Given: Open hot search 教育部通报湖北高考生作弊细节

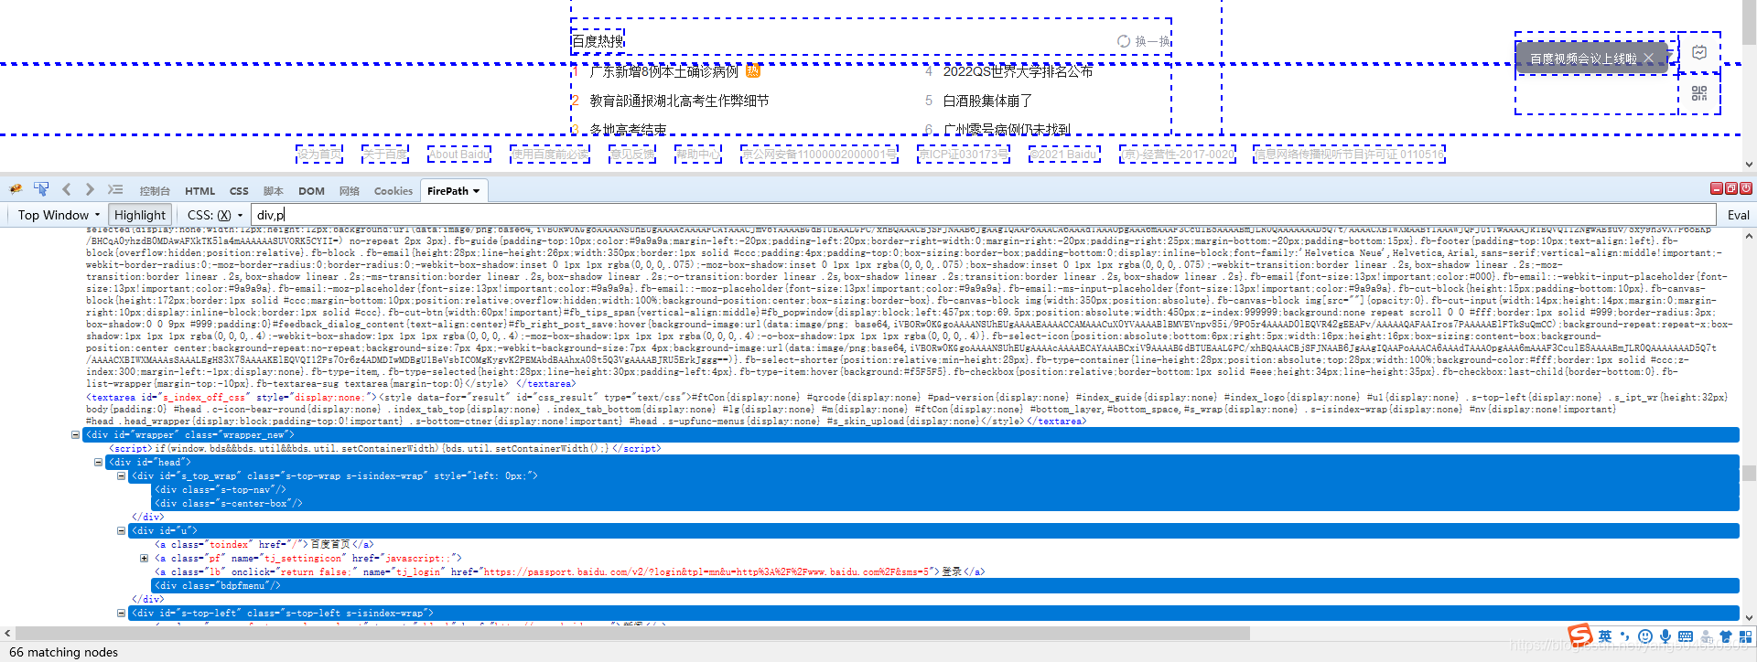Looking at the screenshot, I should (x=679, y=101).
